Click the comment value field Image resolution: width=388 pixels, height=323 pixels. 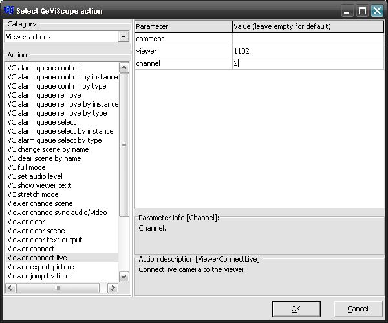point(308,39)
